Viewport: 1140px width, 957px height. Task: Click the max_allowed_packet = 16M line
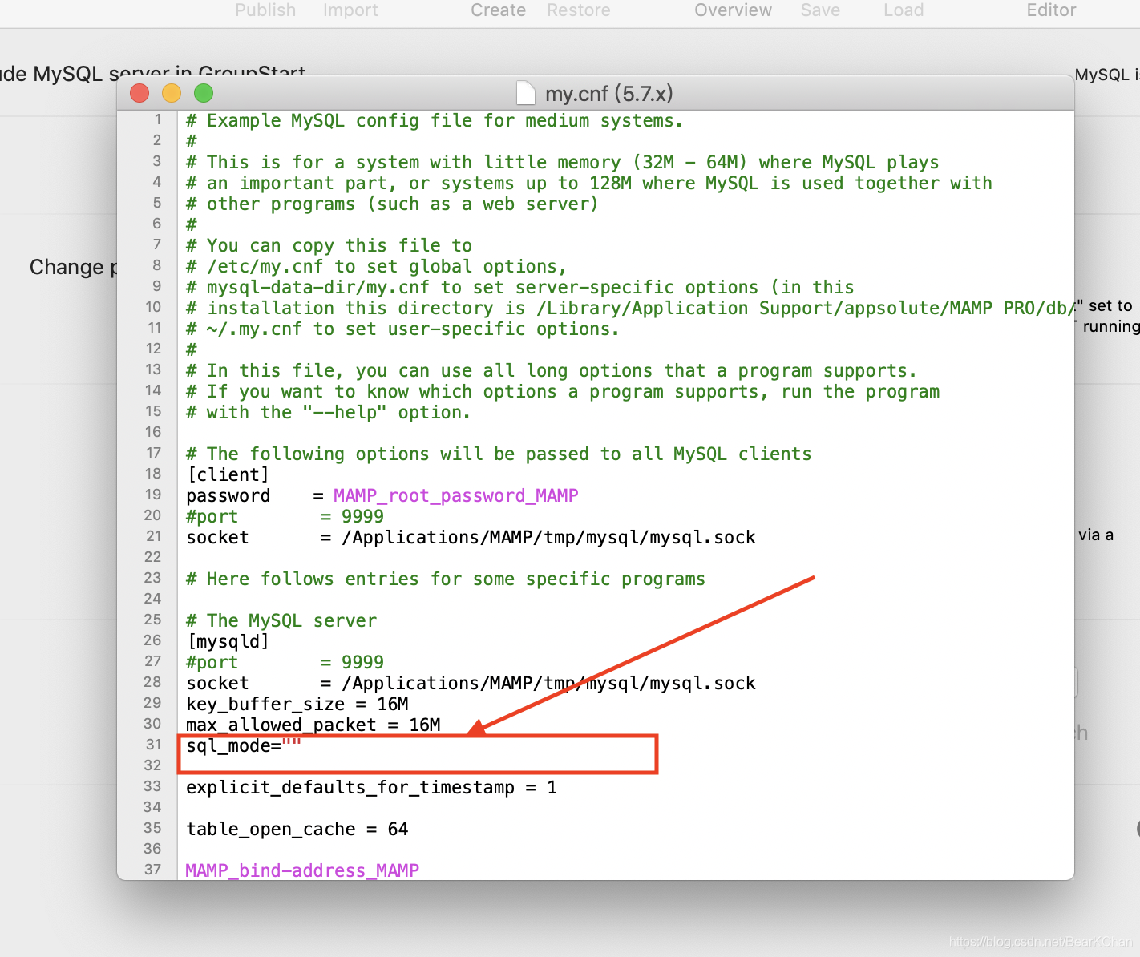[313, 725]
